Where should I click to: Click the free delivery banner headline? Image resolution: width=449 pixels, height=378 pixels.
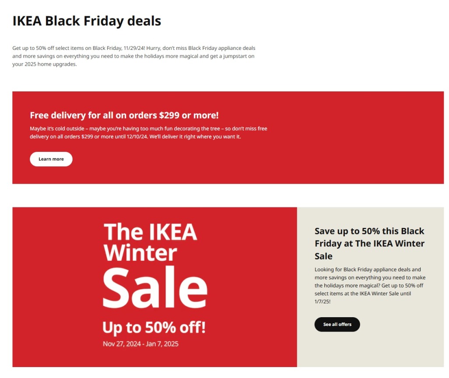(x=124, y=115)
